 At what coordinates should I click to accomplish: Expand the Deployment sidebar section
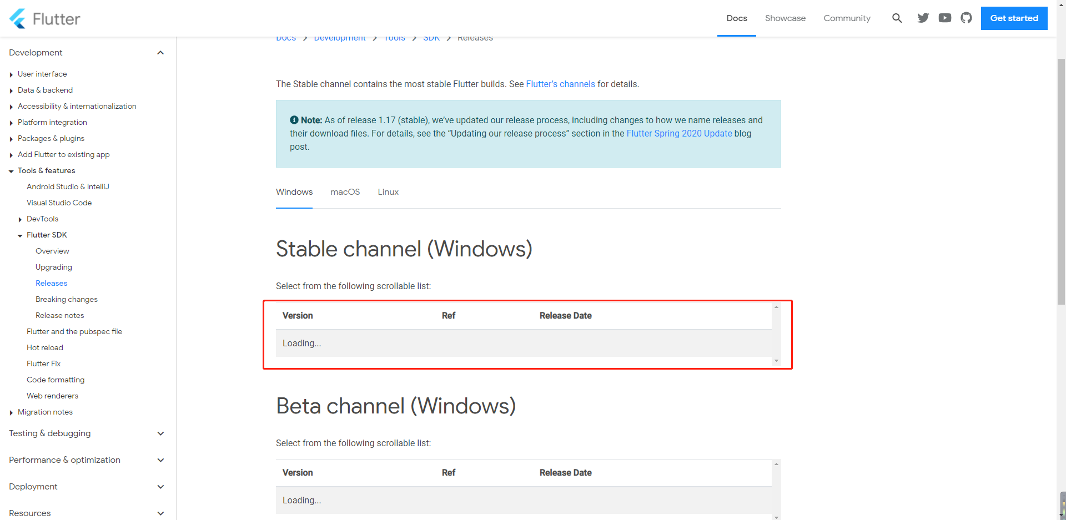pos(160,487)
